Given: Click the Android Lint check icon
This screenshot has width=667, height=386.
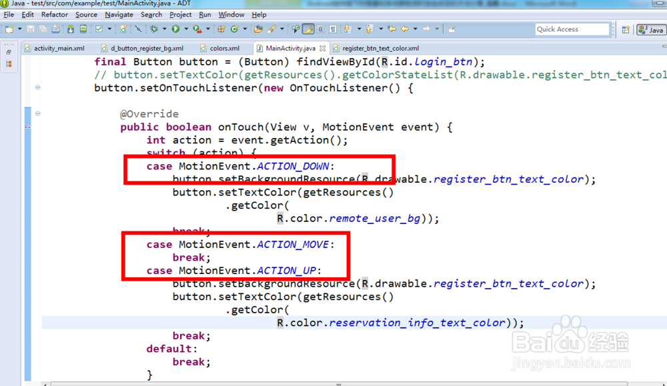Looking at the screenshot, I should coord(99,29).
